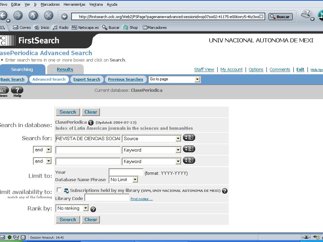Screen dimensions: 323x242
Task: Open the Ver menu
Action: coord(27,4)
